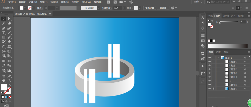Click the grayscale gradient color bar

(x=228, y=46)
